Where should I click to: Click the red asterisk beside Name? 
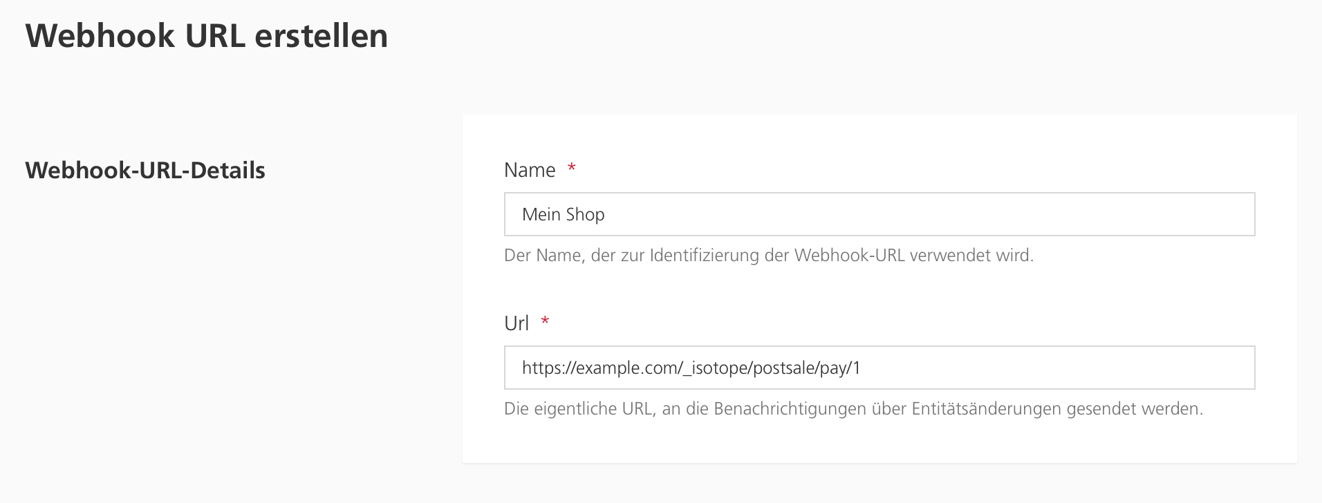pyautogui.click(x=572, y=169)
